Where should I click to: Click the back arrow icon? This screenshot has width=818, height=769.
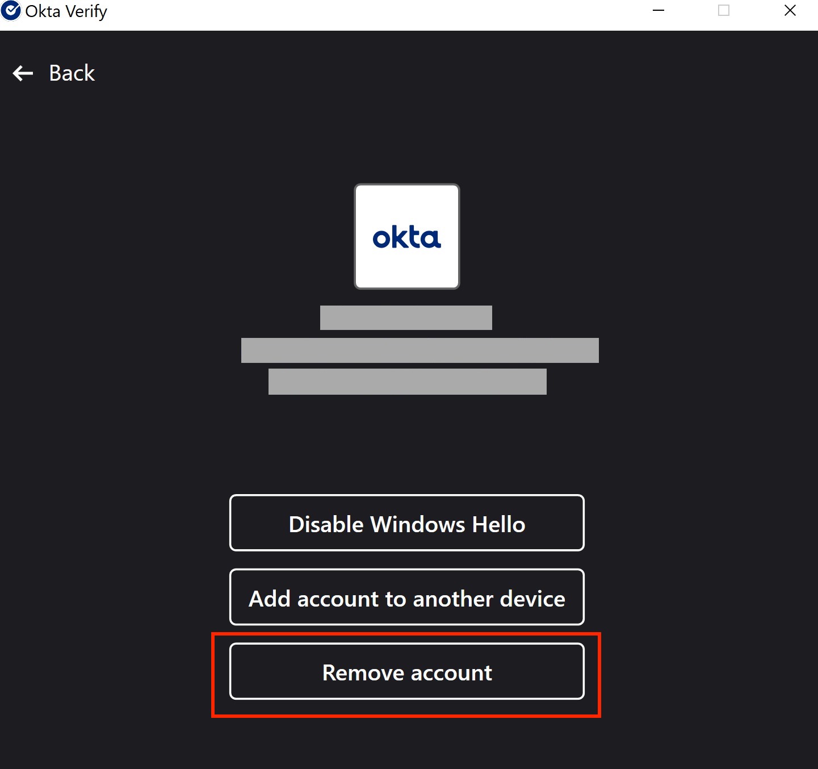(x=23, y=73)
